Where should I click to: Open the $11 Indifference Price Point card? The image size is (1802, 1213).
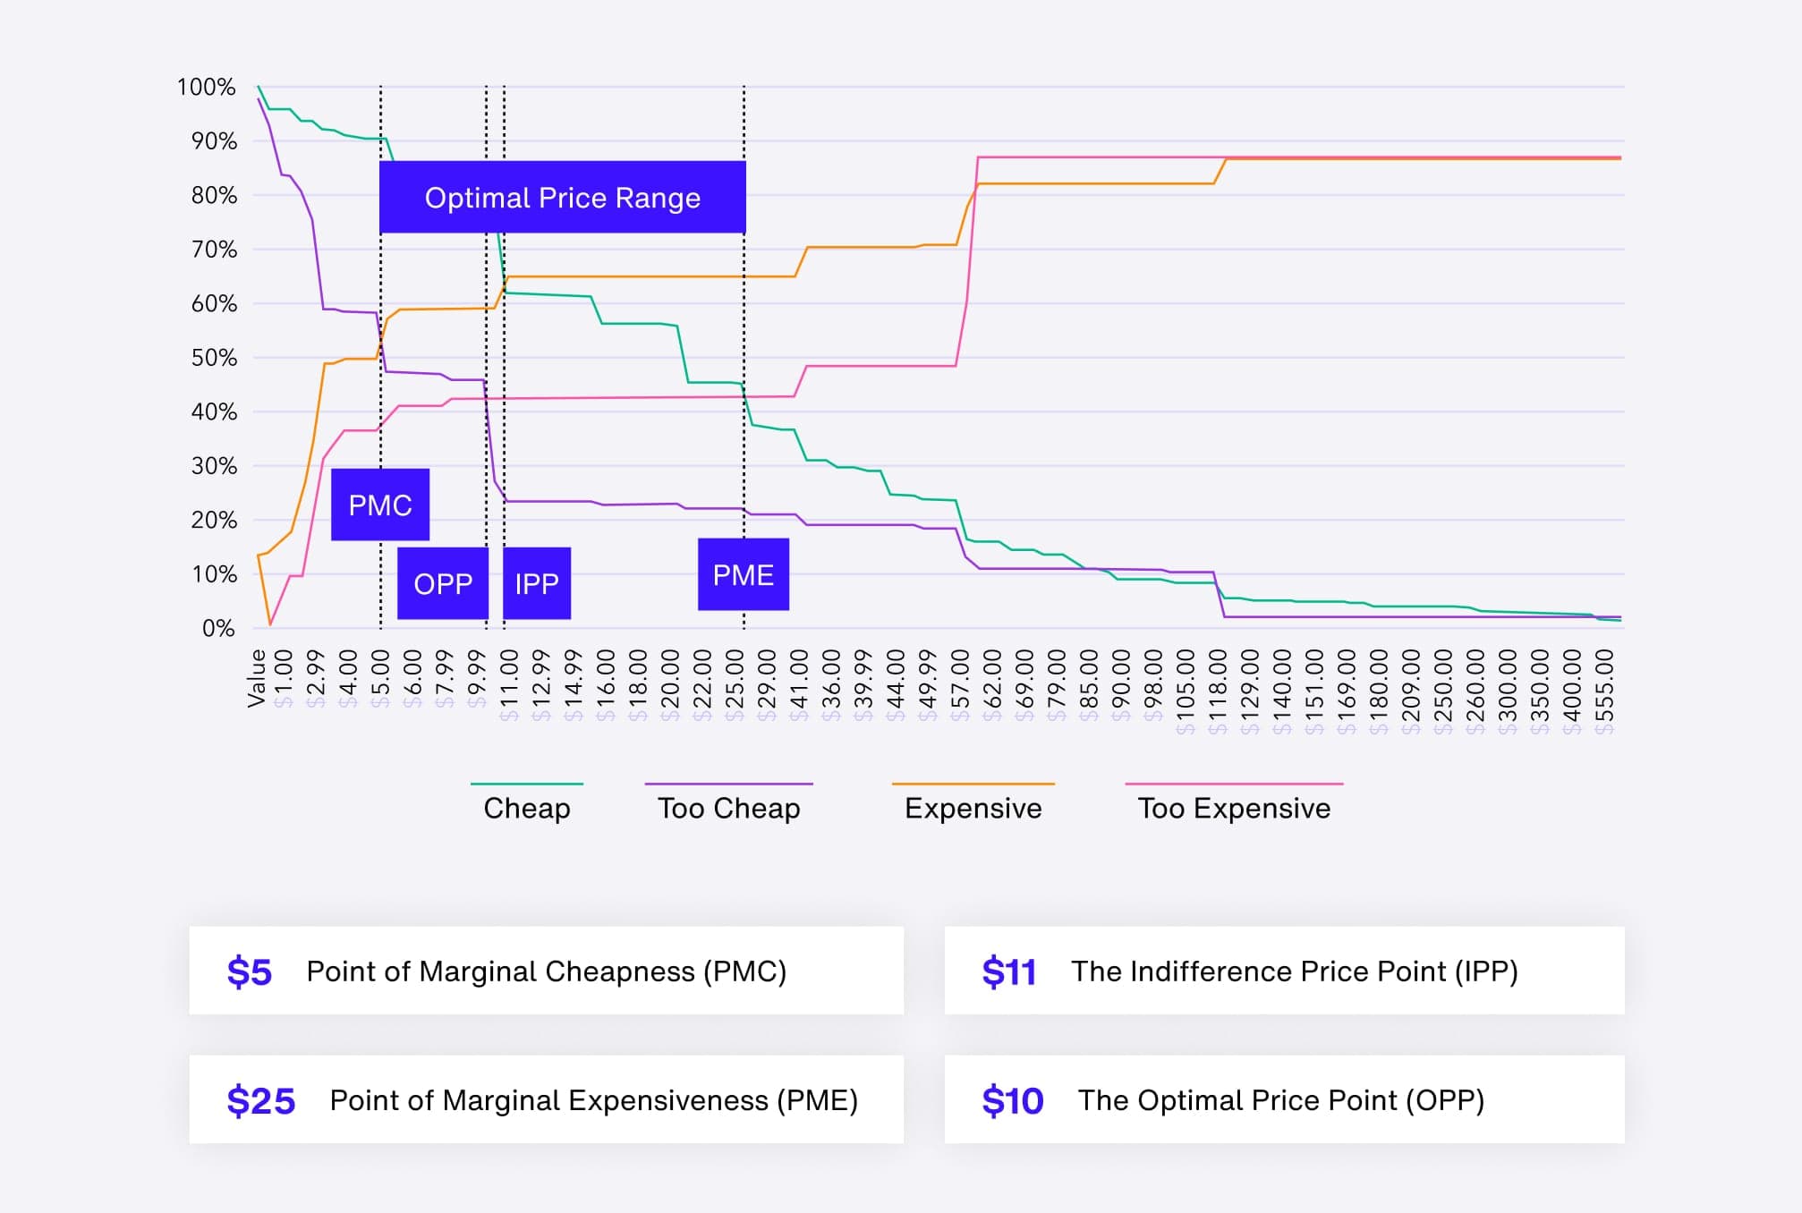pyautogui.click(x=1284, y=971)
